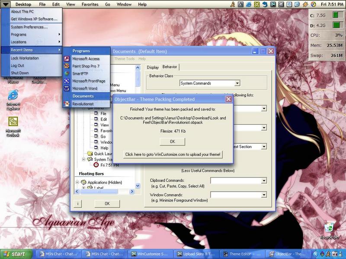Click the Quick Launch folder icon in tree
346x259 pixels.
pos(90,153)
